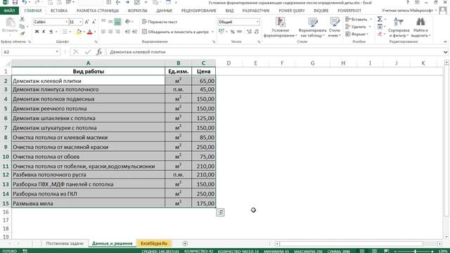Open the ExcelSkype.Ru sheet tab

pos(154,243)
